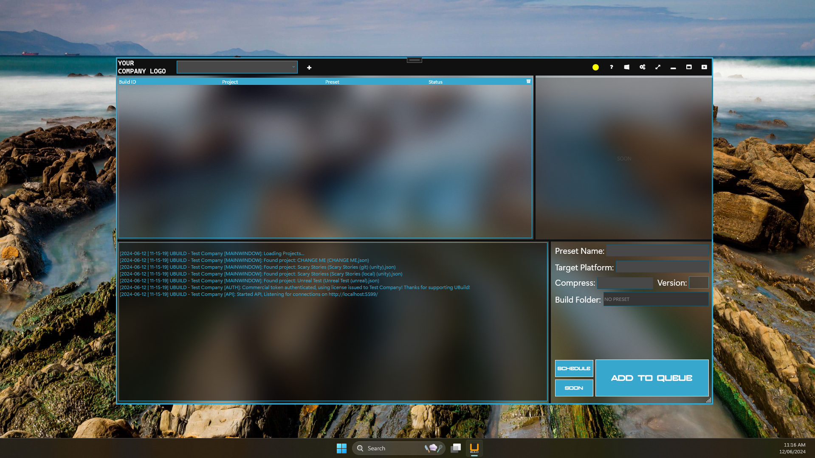Open help via the question mark icon

click(x=611, y=67)
